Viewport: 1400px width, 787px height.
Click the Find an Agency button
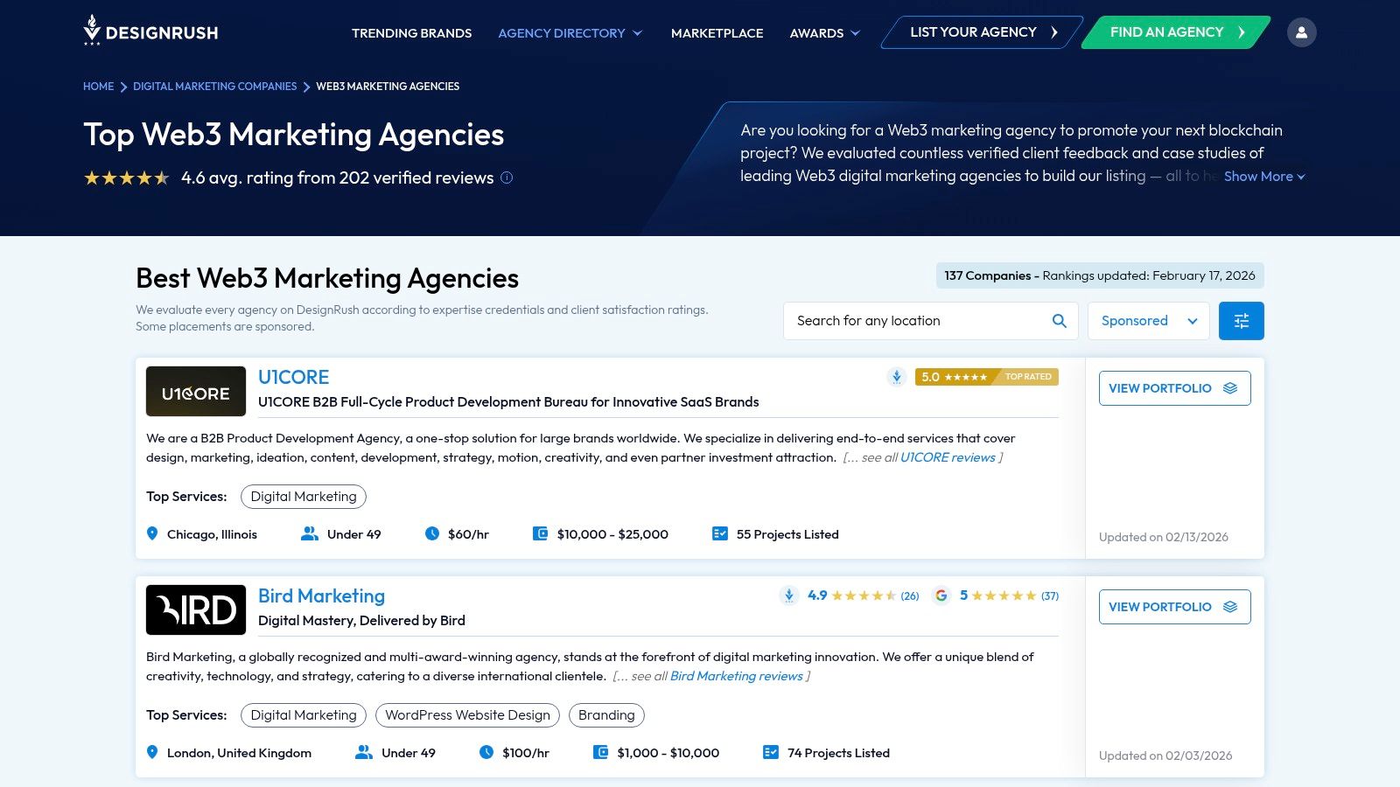[1176, 32]
